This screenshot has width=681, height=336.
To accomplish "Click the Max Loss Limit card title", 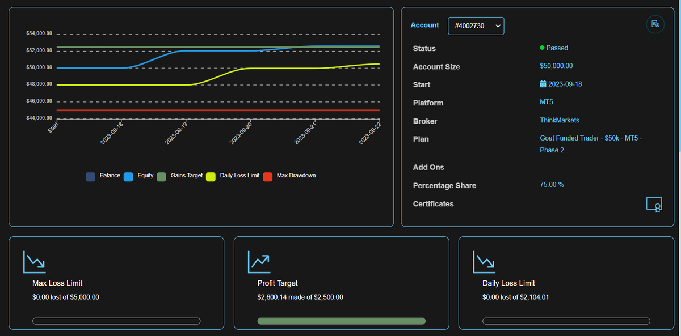I will point(58,283).
